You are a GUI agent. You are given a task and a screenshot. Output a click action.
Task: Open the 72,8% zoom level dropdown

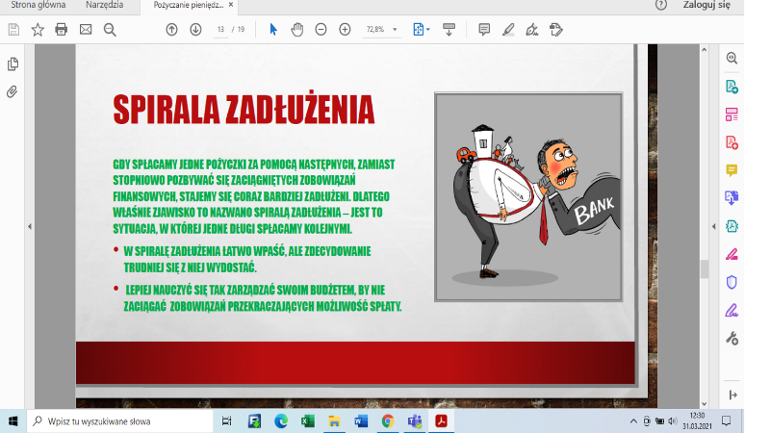(x=381, y=30)
